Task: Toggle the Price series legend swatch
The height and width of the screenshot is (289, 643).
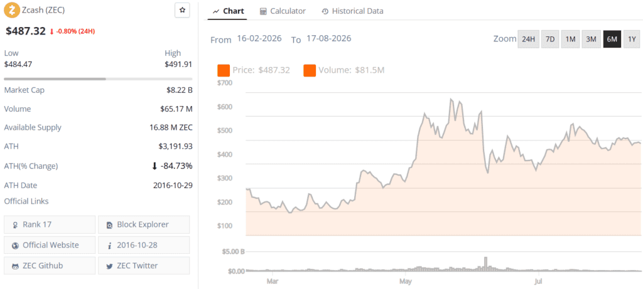Action: (x=224, y=70)
